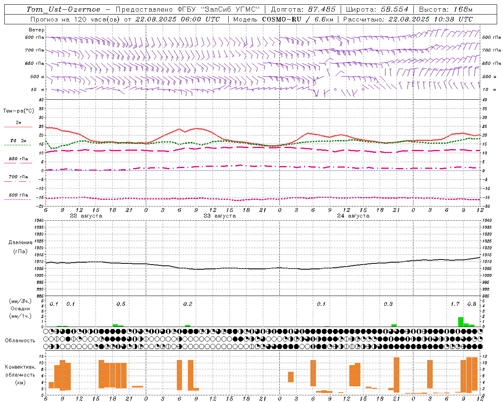Click the 500 м wind level label at left

point(37,77)
